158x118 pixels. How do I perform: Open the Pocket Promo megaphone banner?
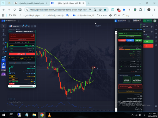coord(3,59)
